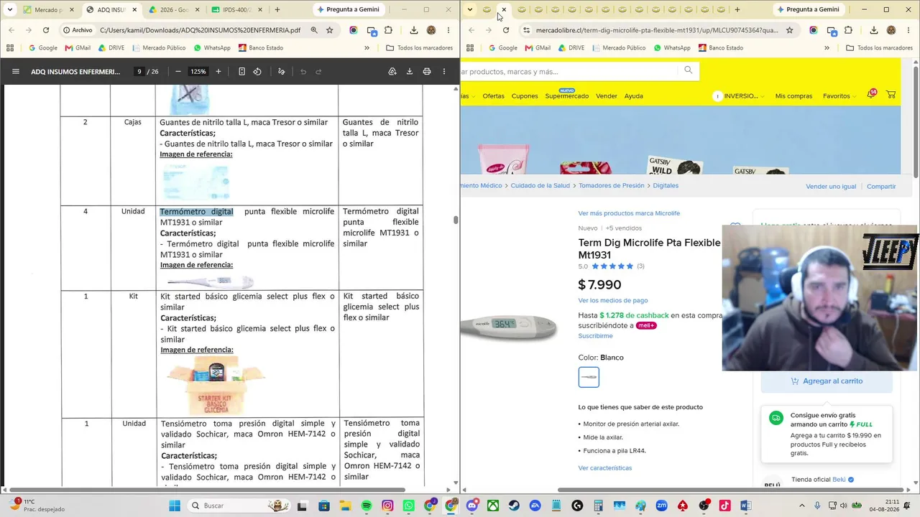
Task: Save PDF to Google Drive icon
Action: point(392,72)
